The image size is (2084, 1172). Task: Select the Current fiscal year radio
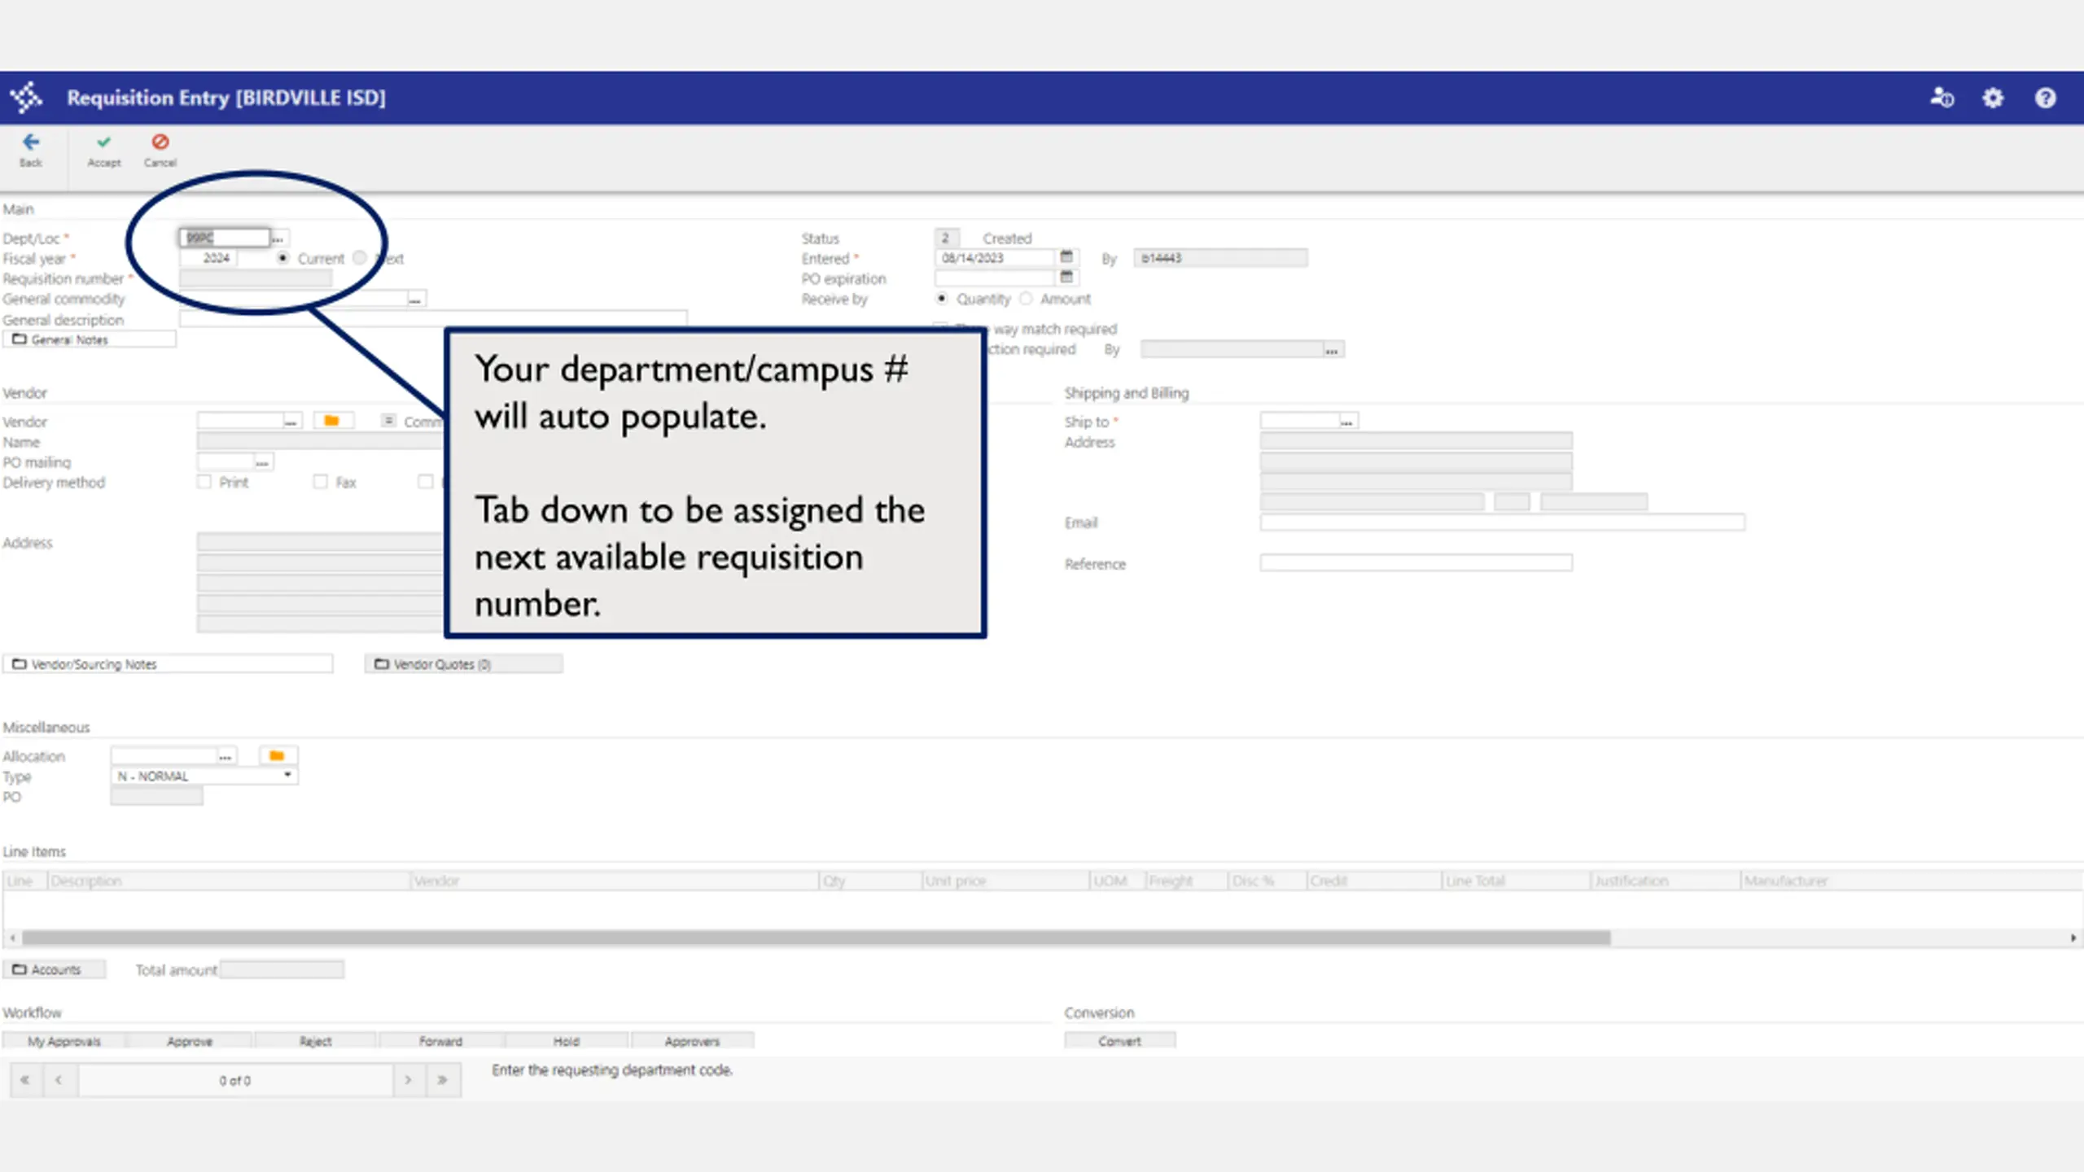point(282,258)
